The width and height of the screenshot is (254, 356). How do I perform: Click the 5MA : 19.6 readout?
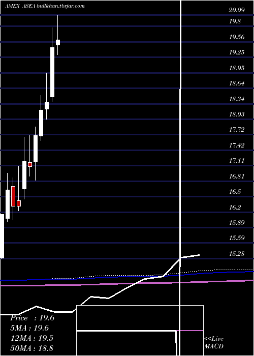tap(29, 328)
